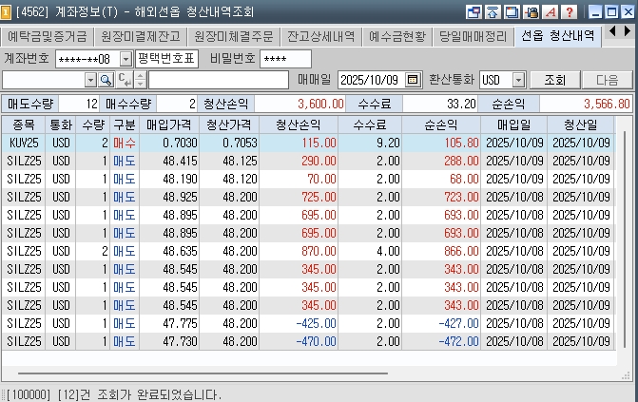Click the 조회 query button
Image resolution: width=638 pixels, height=402 pixels.
click(x=555, y=80)
